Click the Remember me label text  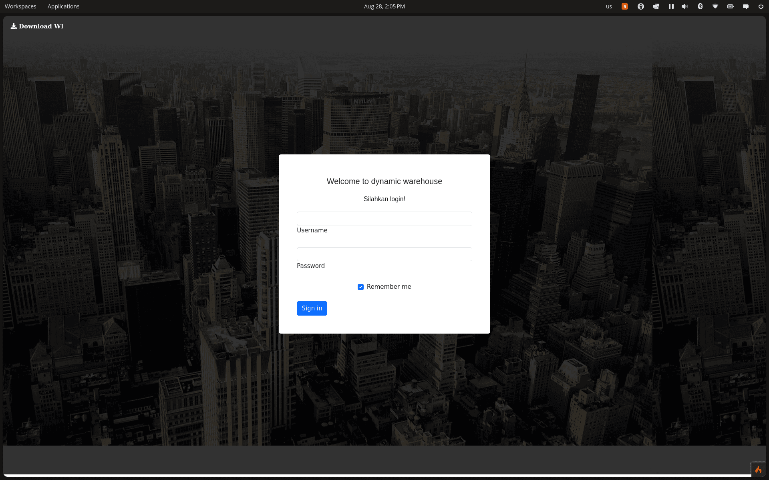click(389, 287)
